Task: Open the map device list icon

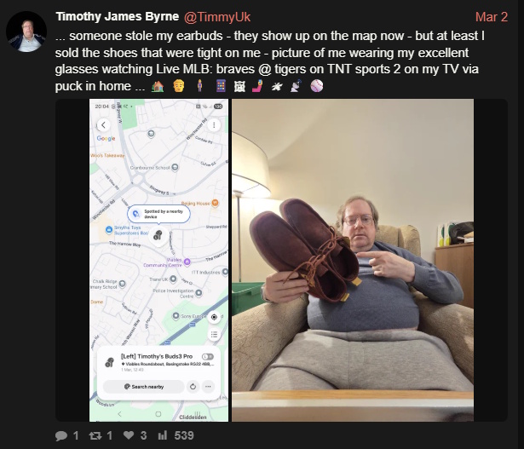Action: pyautogui.click(x=214, y=334)
